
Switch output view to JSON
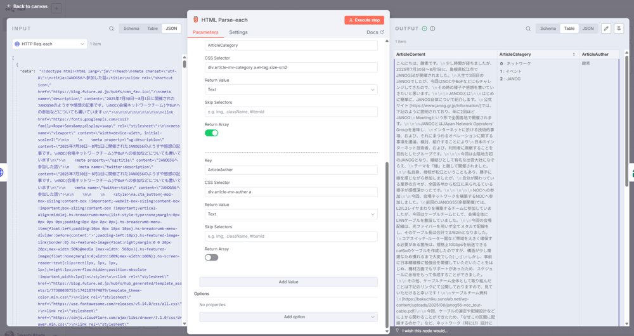[x=588, y=29]
